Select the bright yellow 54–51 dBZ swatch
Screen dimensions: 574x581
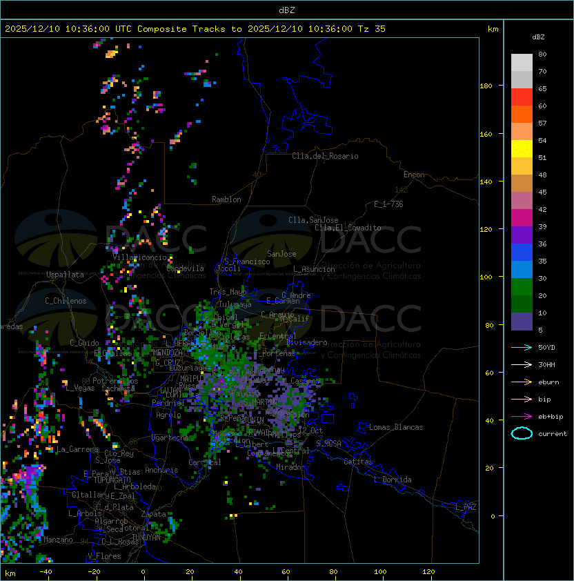click(x=522, y=149)
